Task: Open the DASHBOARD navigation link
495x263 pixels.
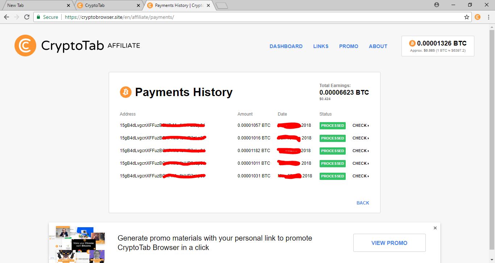Action: click(286, 46)
